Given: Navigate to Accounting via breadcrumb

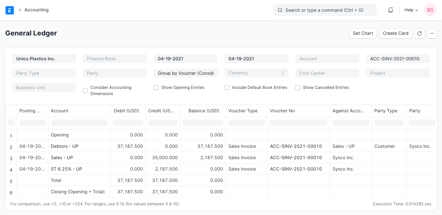Looking at the screenshot, I should point(37,10).
